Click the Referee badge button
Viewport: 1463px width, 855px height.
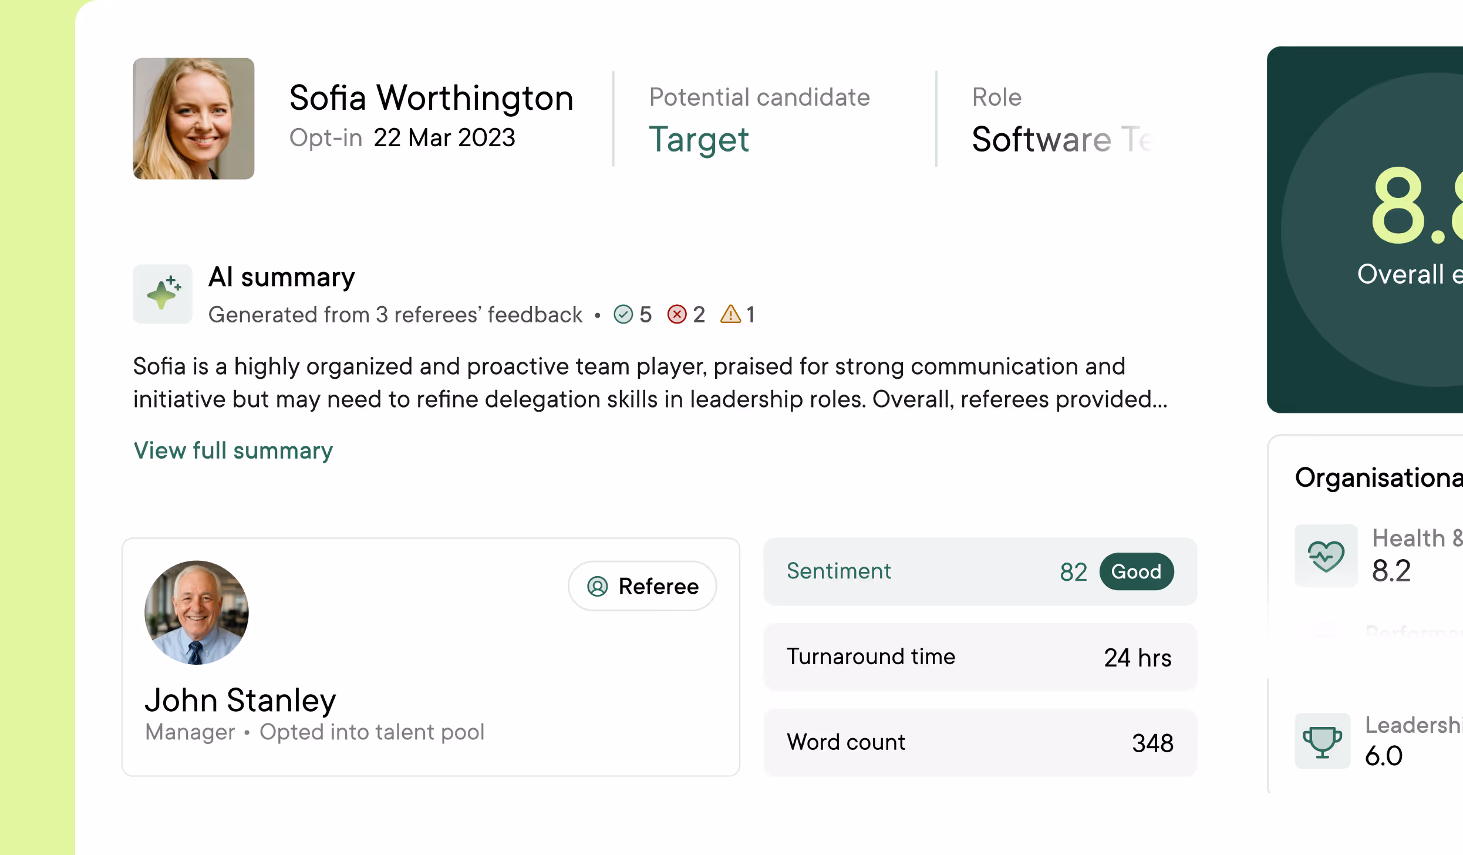click(642, 586)
